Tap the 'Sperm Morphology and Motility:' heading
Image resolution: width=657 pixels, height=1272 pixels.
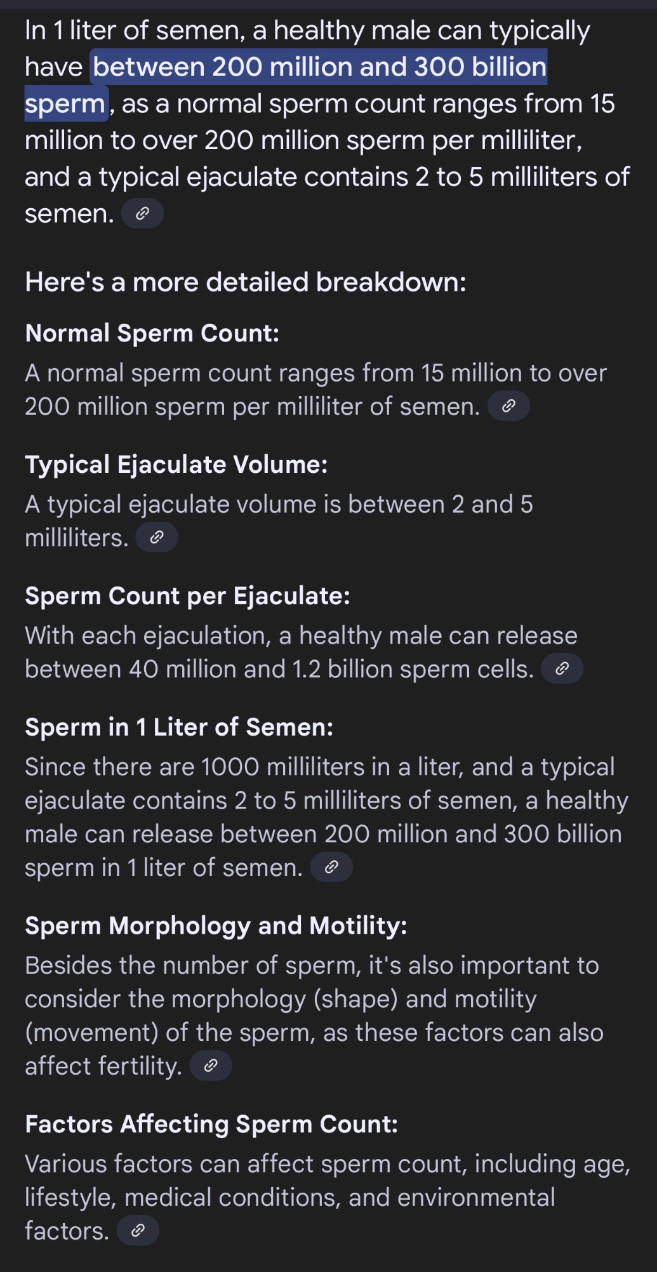pyautogui.click(x=216, y=925)
